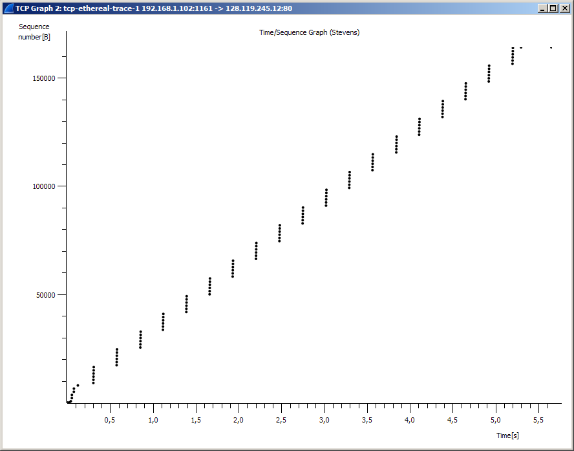Screen dimensions: 574x451
Task: Minimize the TCP Graph 2 window
Action: (542, 8)
